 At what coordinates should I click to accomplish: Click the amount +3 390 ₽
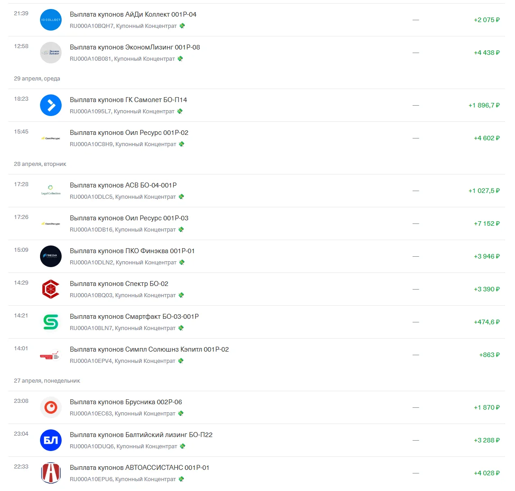486,289
